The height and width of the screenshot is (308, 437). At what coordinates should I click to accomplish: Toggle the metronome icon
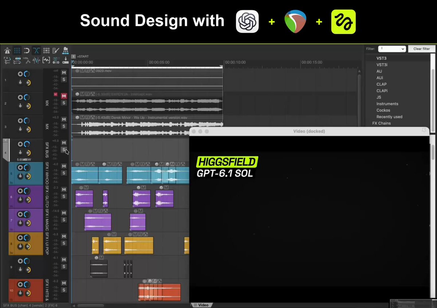(7, 51)
